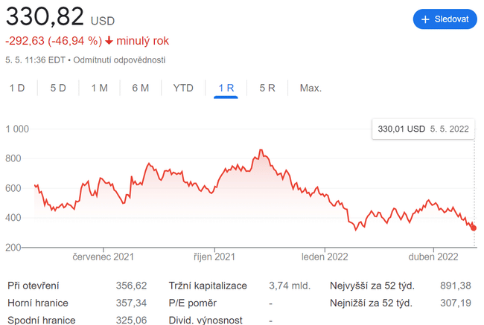
Task: Select the 5 D time range
Action: (x=58, y=88)
